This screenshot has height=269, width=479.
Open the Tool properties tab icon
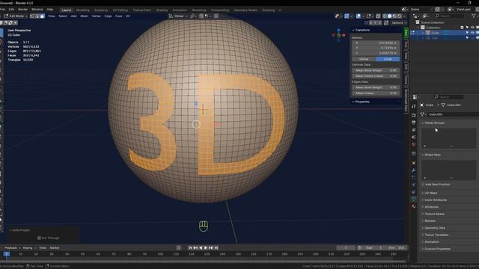414,106
